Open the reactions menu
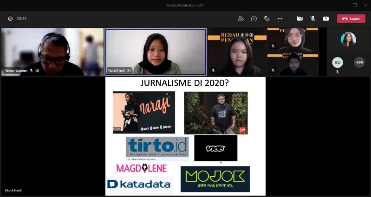 [267, 19]
